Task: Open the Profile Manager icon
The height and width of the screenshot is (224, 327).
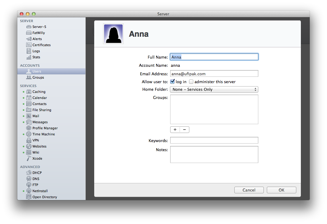Action: coord(29,128)
